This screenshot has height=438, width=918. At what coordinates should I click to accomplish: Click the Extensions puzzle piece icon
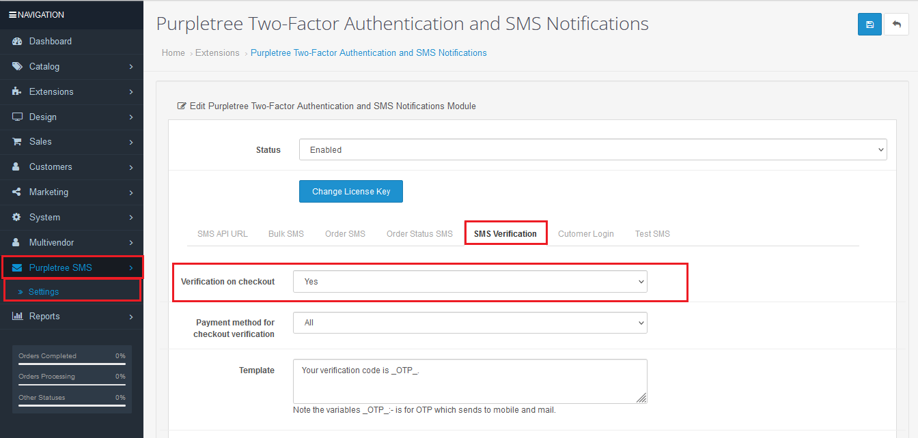tap(17, 91)
